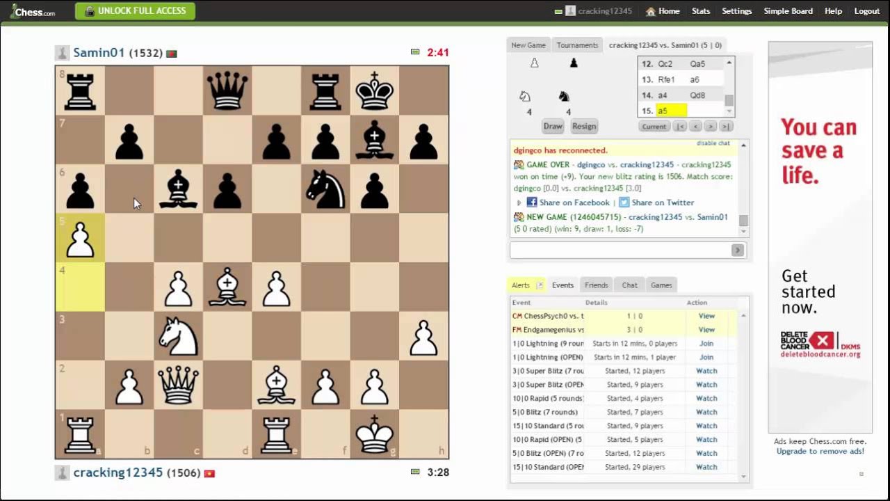
Task: Click the chat scroll-up arrow
Action: [743, 145]
